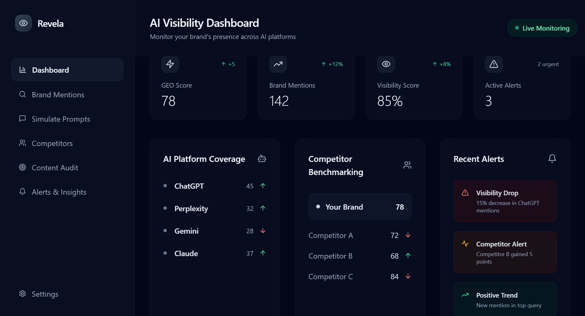Click the Competitor C label
The width and height of the screenshot is (585, 316).
[x=331, y=276]
